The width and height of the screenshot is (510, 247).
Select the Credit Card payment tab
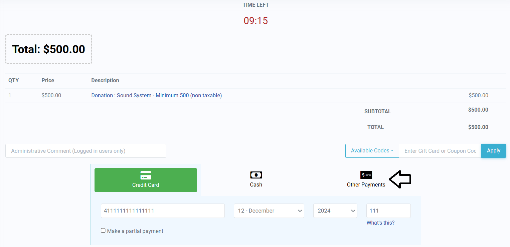[146, 180]
